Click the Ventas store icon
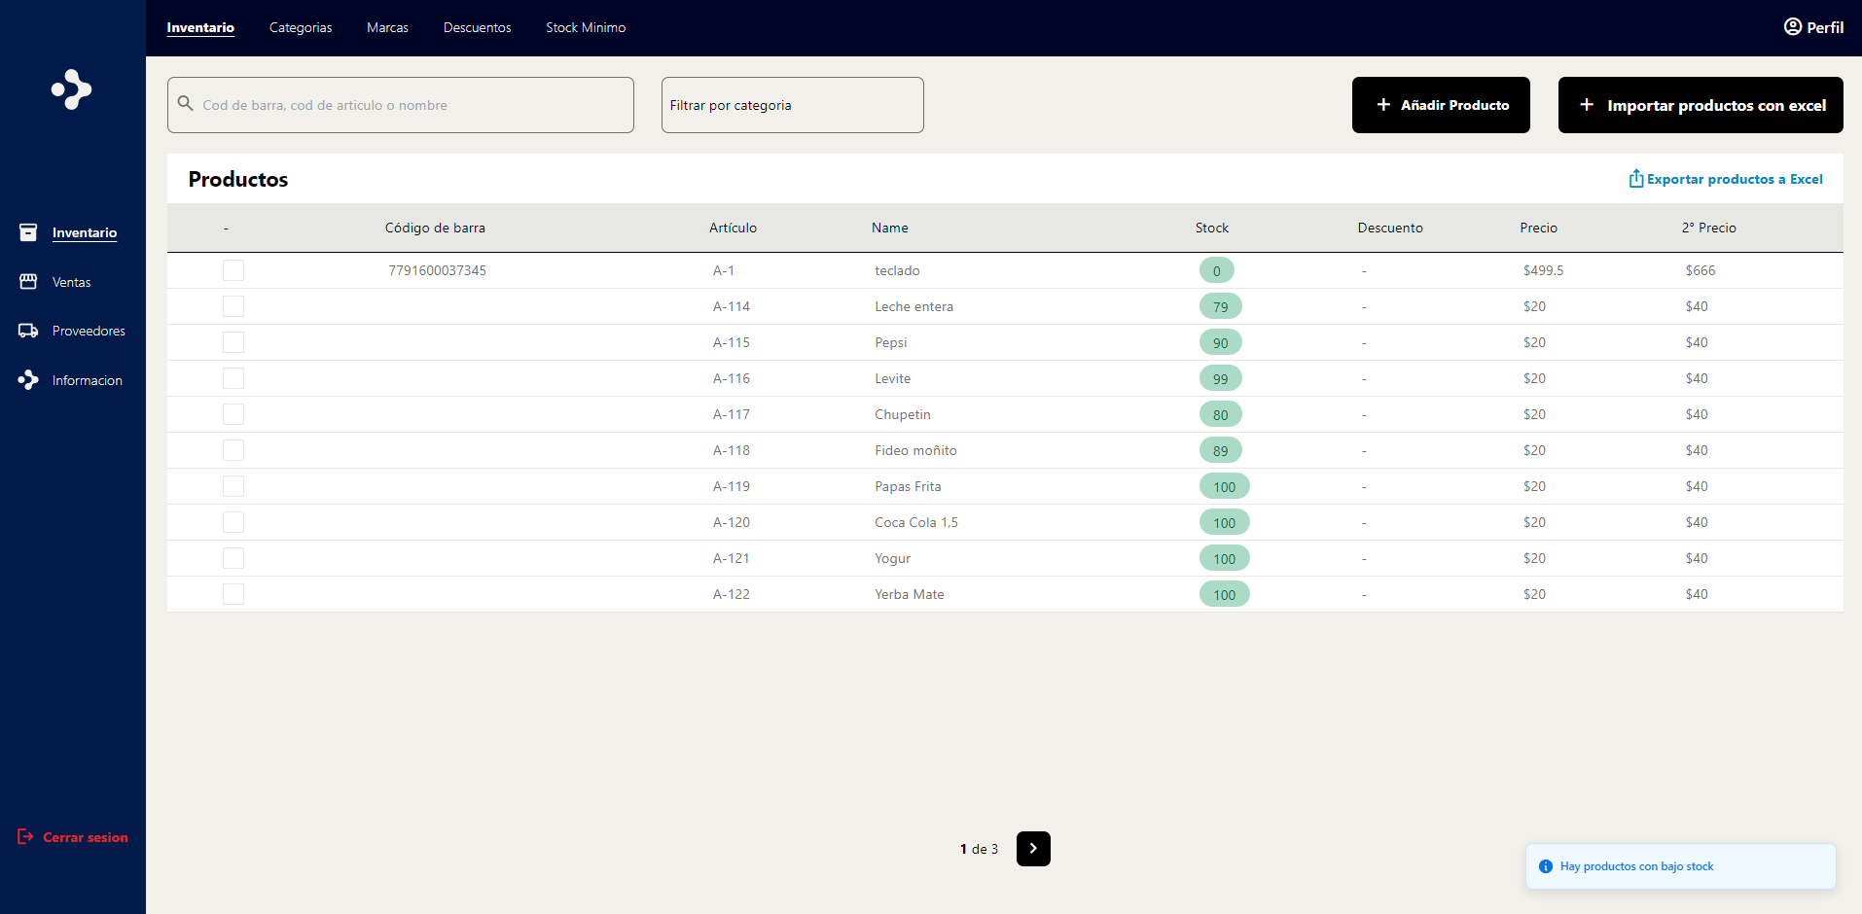Image resolution: width=1862 pixels, height=914 pixels. (28, 281)
